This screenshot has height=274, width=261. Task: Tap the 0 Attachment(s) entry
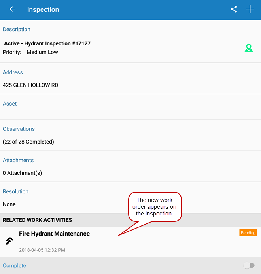[22, 173]
